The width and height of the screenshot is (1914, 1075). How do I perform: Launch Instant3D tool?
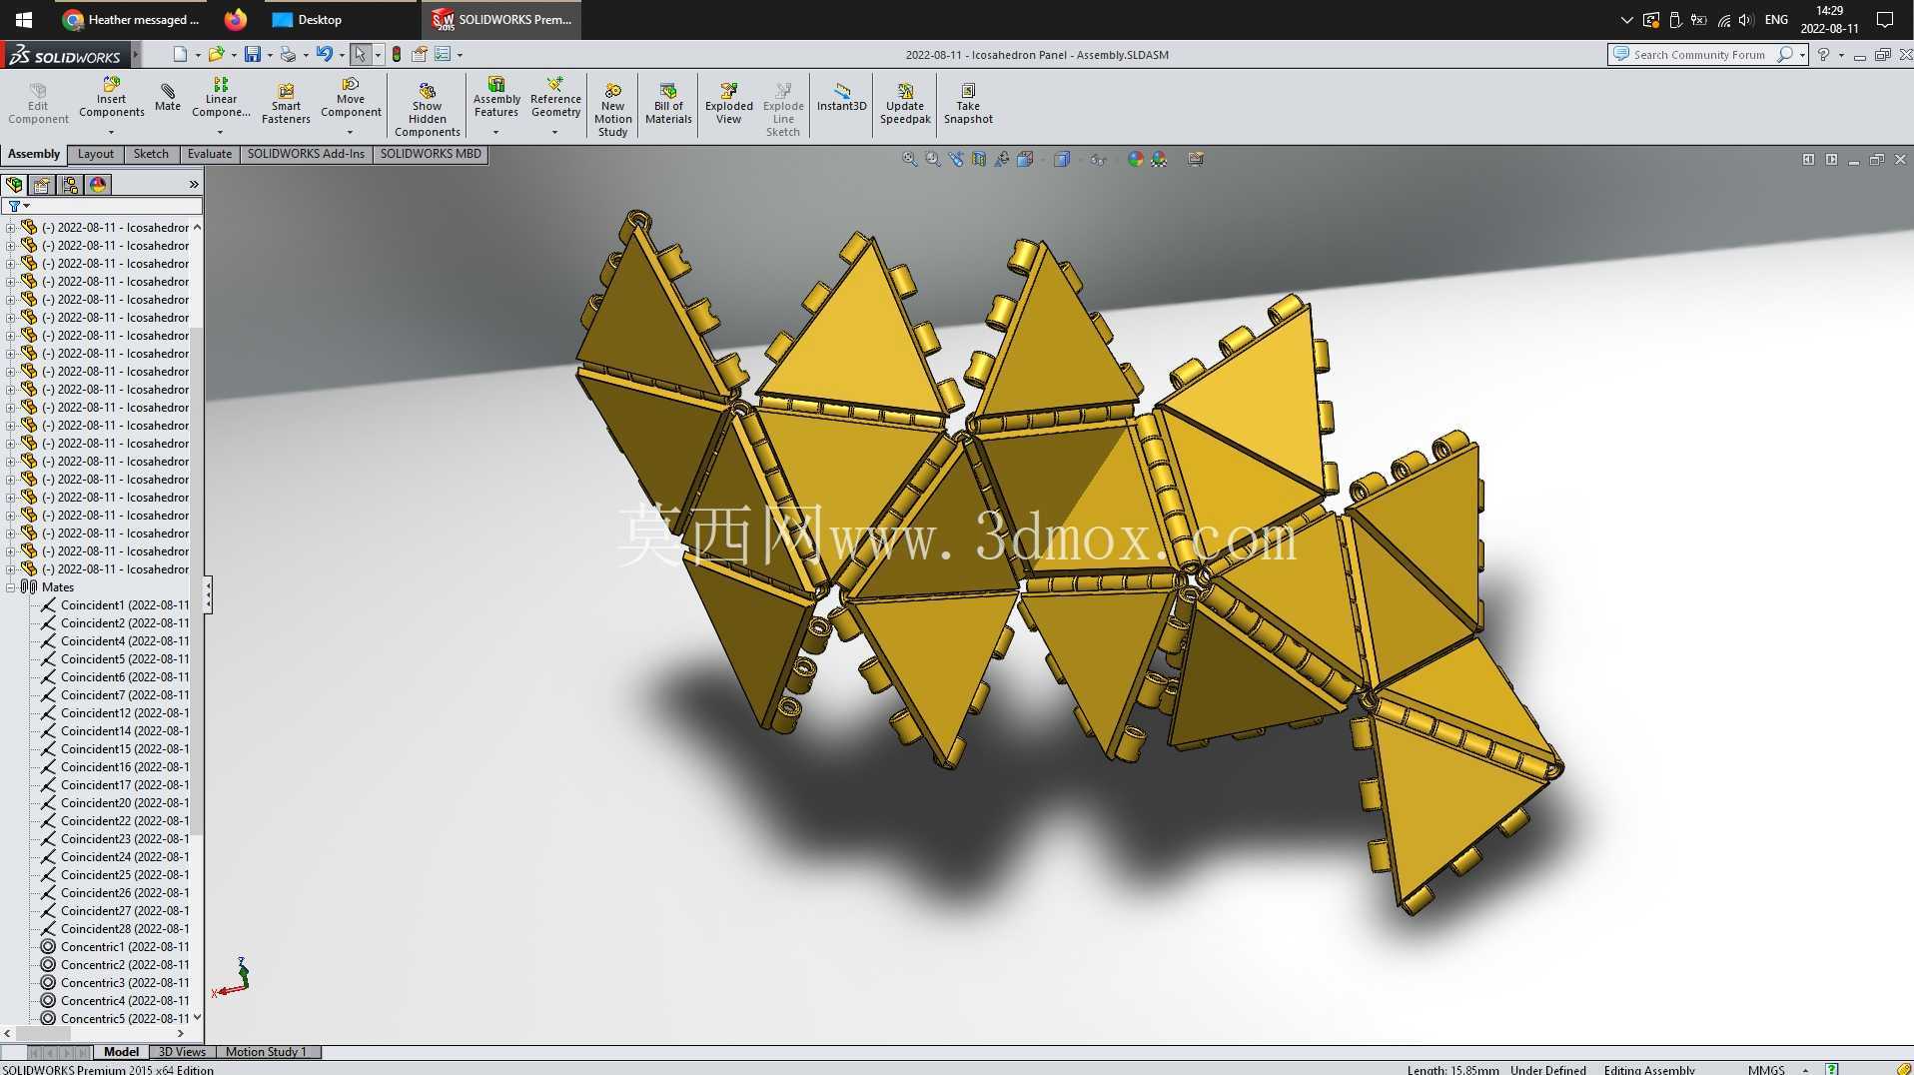[841, 98]
